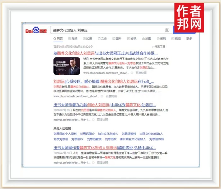The image size is (221, 189).
Task: Click inside the Baidu search box
Action: 107,30
